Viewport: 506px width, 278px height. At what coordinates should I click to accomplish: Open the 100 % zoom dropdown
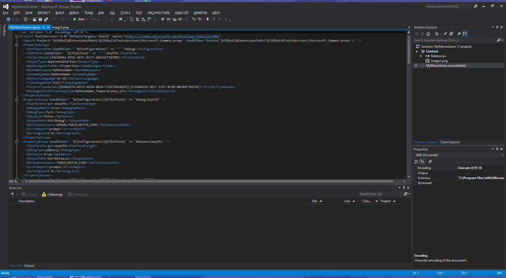[x=22, y=182]
